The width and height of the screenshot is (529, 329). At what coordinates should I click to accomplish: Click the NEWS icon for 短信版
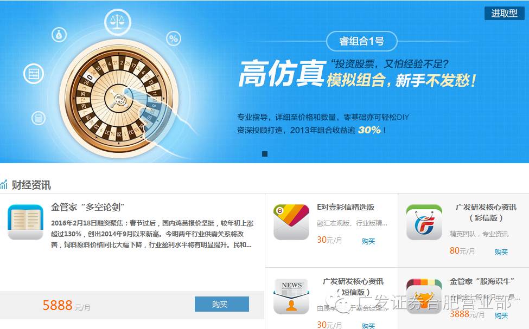pyautogui.click(x=291, y=296)
